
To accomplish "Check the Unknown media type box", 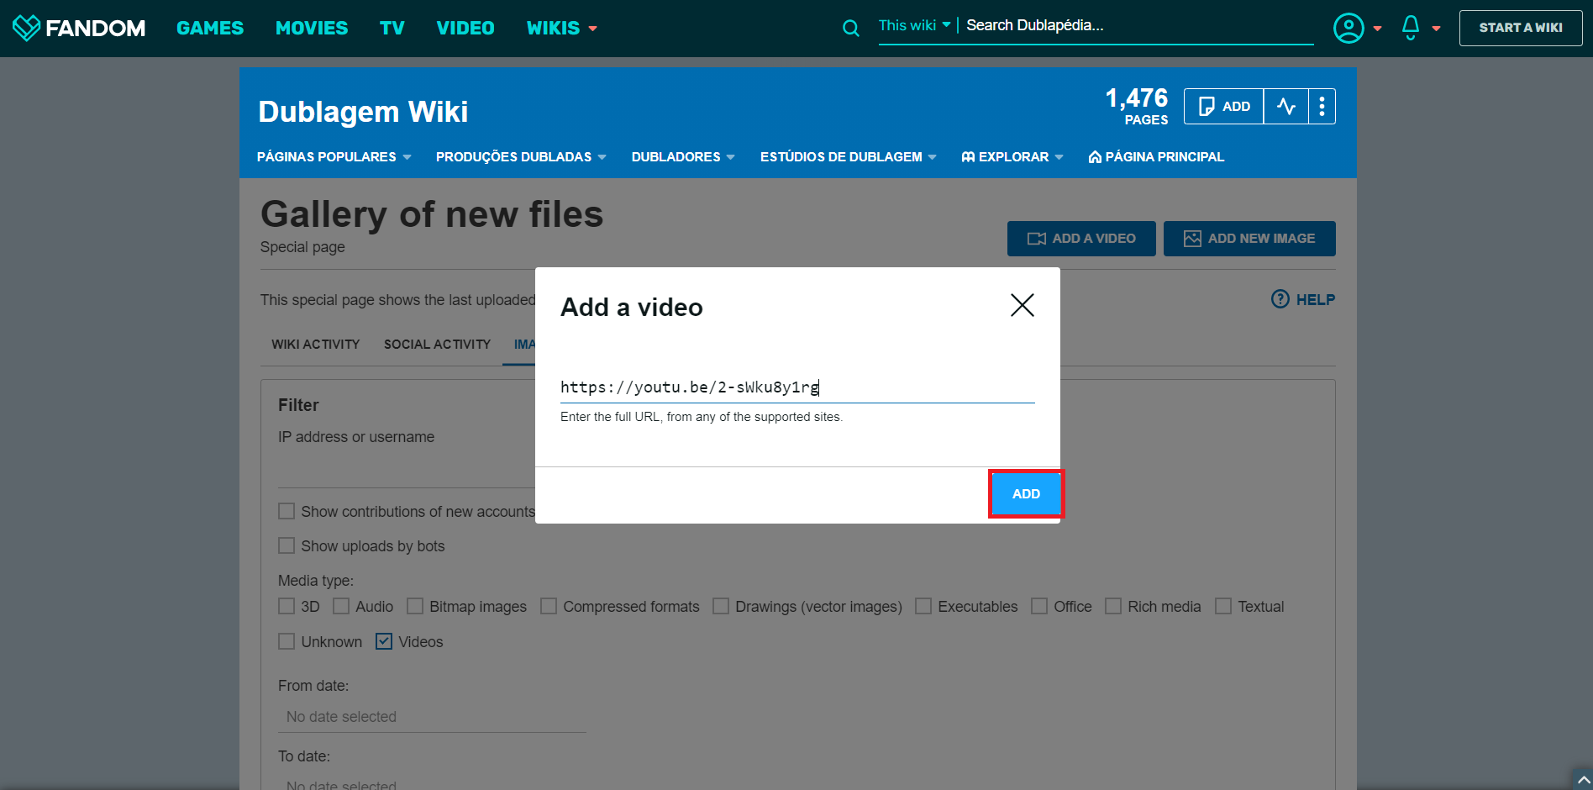I will pyautogui.click(x=287, y=641).
